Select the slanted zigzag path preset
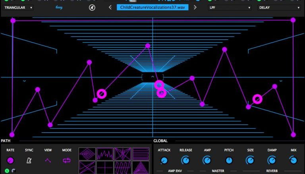The width and height of the screenshot is (305, 174). pyautogui.click(x=123, y=167)
